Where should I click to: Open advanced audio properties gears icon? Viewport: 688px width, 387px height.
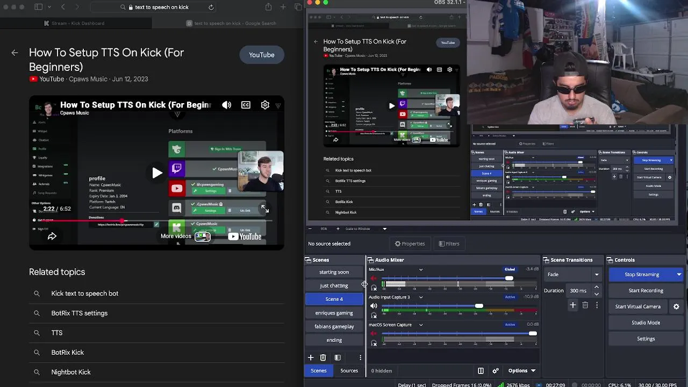pos(496,370)
